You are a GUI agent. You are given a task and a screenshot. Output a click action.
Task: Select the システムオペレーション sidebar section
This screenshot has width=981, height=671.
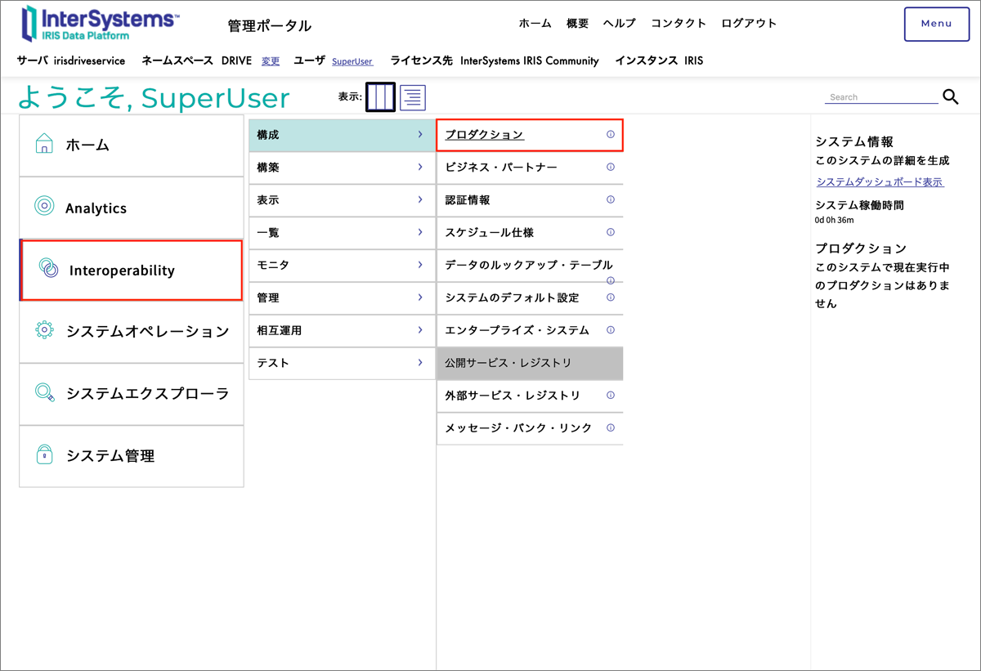(132, 332)
